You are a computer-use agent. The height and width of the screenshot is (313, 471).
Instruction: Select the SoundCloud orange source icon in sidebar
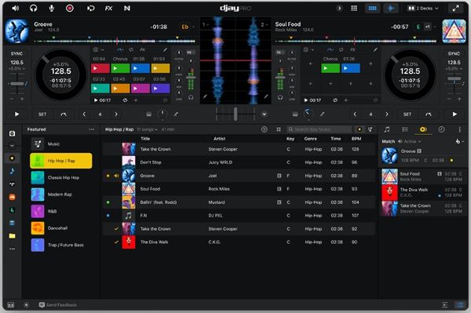point(12,197)
